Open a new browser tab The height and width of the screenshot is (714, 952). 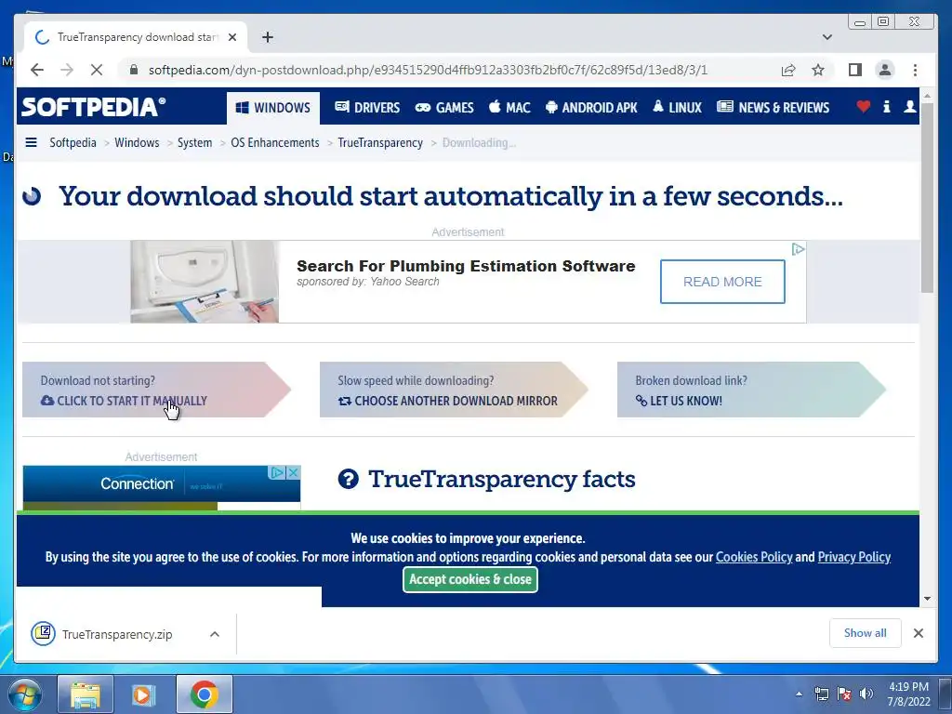coord(267,37)
